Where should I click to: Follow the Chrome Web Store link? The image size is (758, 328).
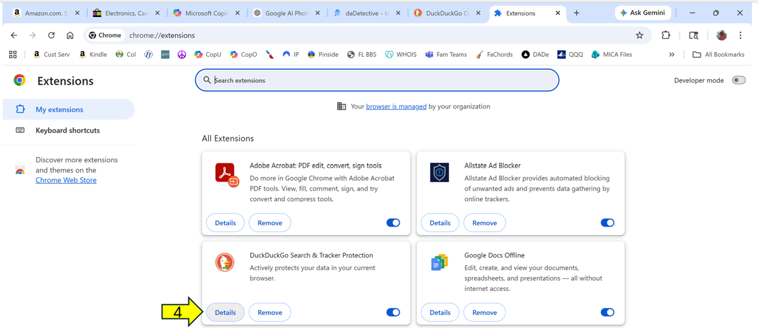click(66, 180)
